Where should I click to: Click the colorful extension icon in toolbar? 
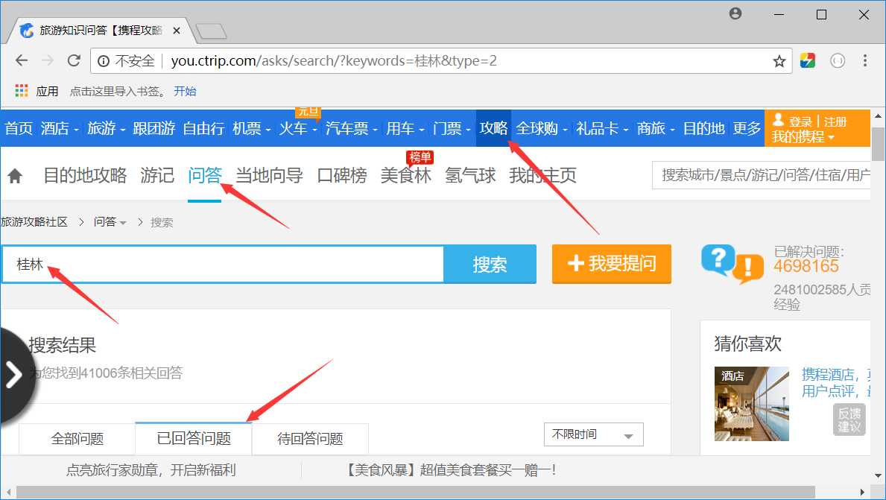(x=808, y=60)
